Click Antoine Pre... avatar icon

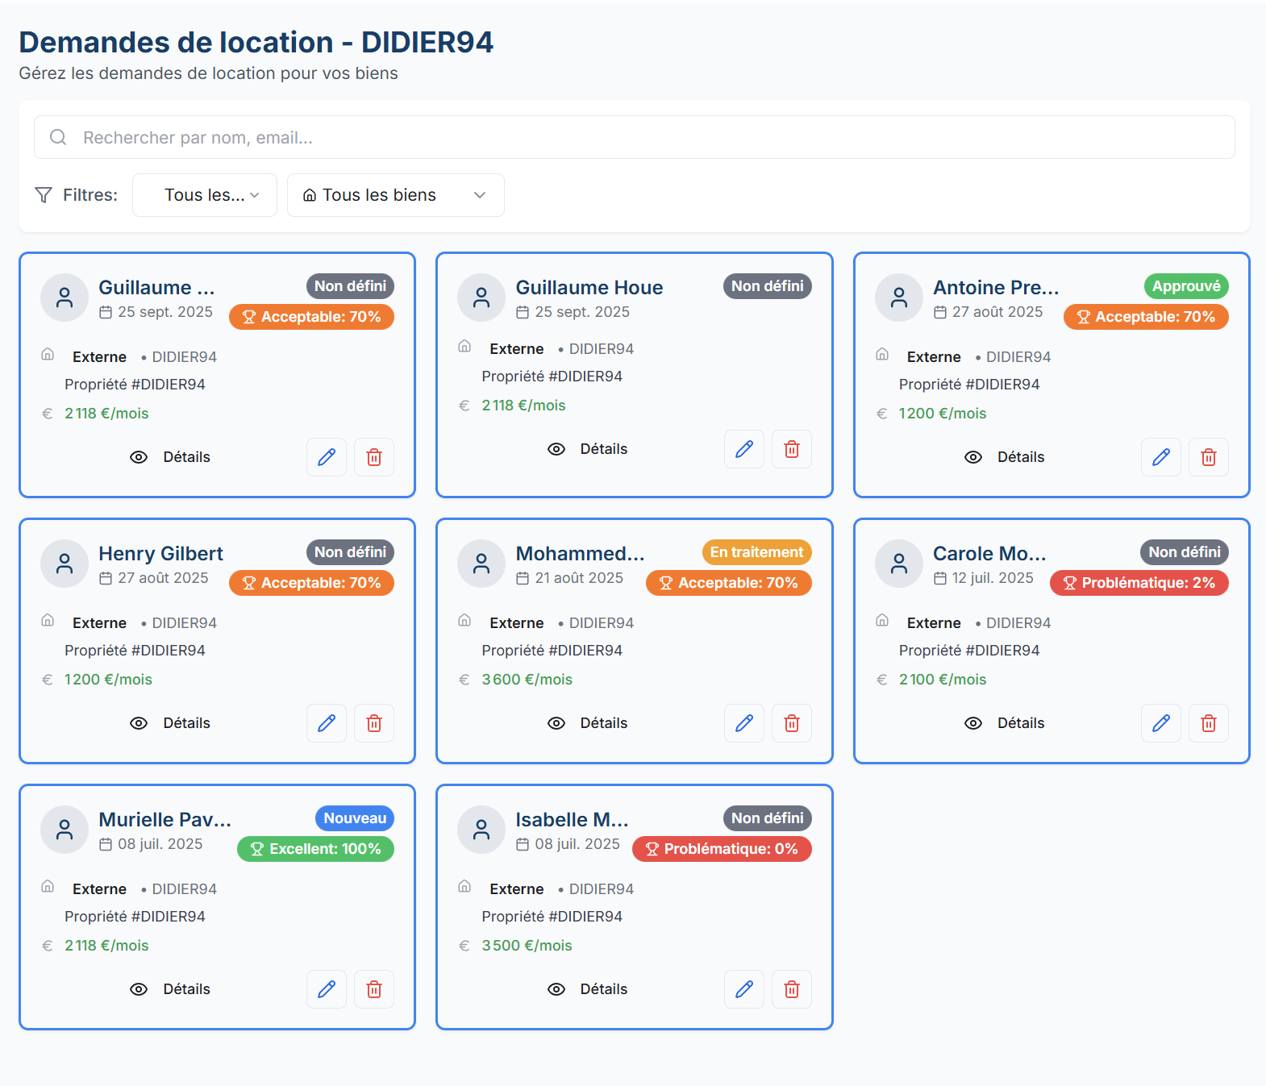[x=899, y=298]
